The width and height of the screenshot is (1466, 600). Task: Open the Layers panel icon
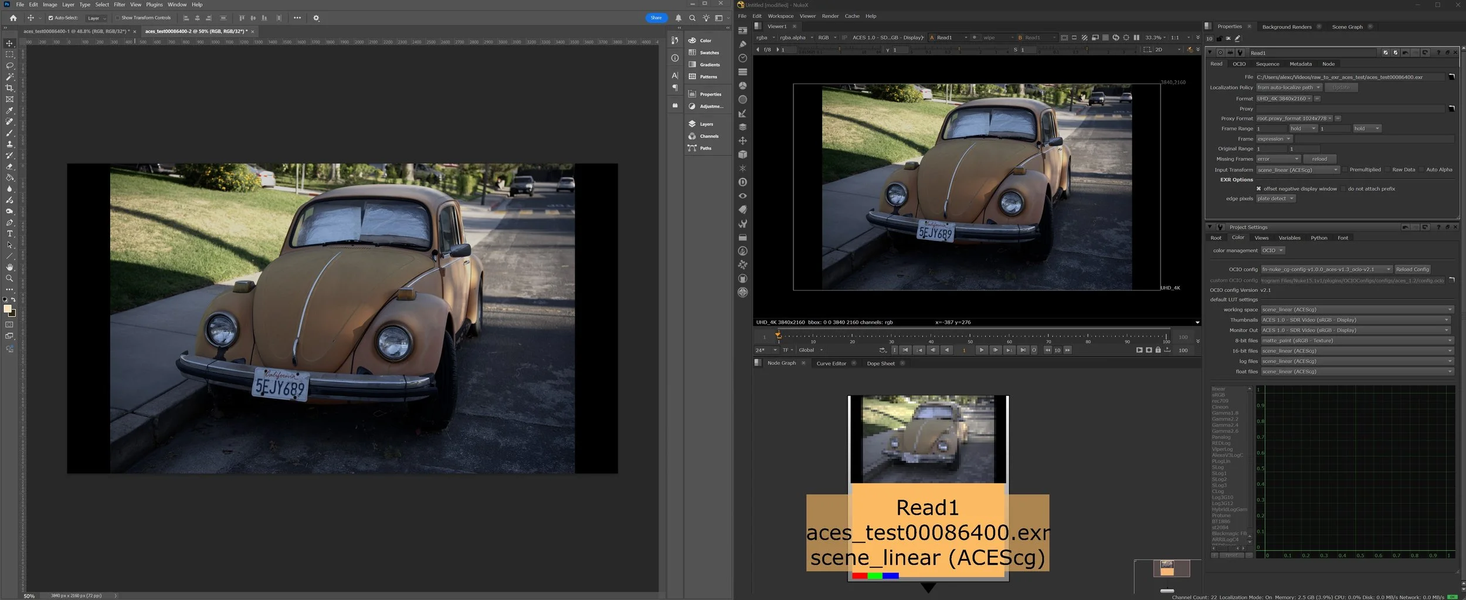click(x=693, y=124)
